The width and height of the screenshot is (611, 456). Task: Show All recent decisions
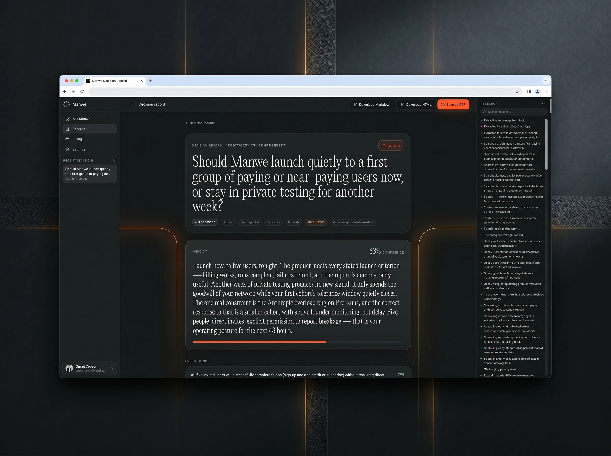coord(114,160)
